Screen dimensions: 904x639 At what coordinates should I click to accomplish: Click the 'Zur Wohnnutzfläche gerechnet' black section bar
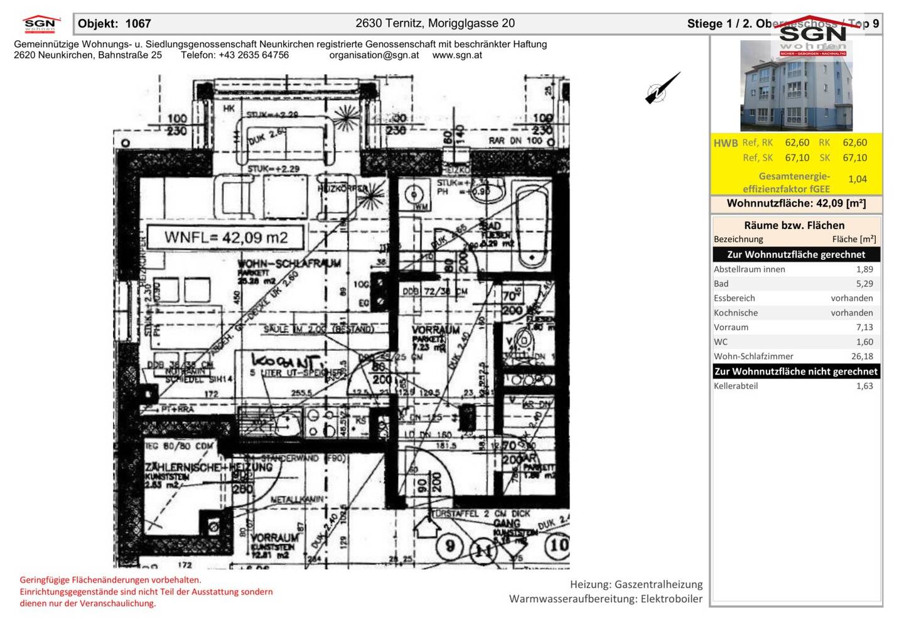[x=796, y=254]
